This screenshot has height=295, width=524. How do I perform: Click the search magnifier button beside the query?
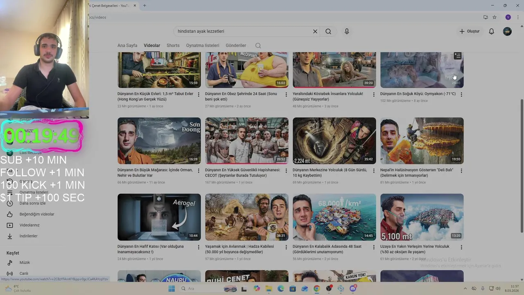[328, 31]
